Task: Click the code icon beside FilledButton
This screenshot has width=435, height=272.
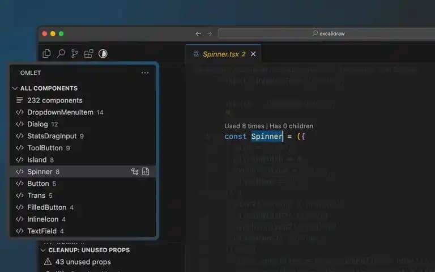Action: point(20,207)
